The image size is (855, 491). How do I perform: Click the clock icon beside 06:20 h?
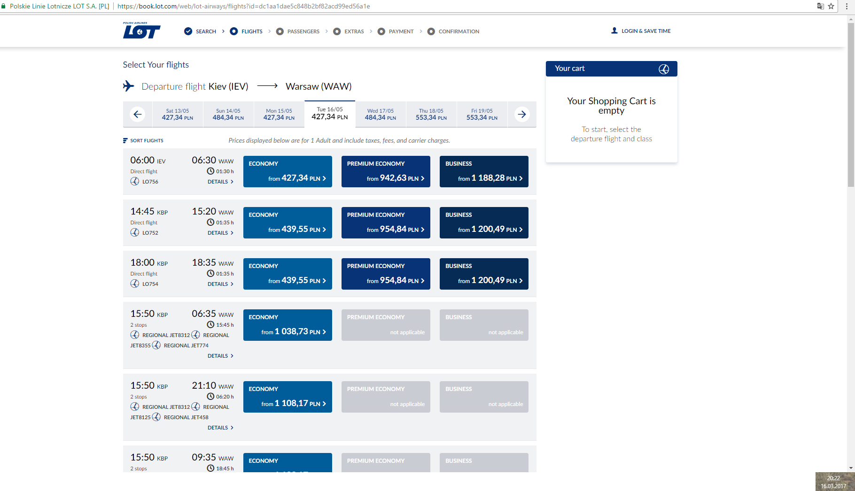[210, 396]
